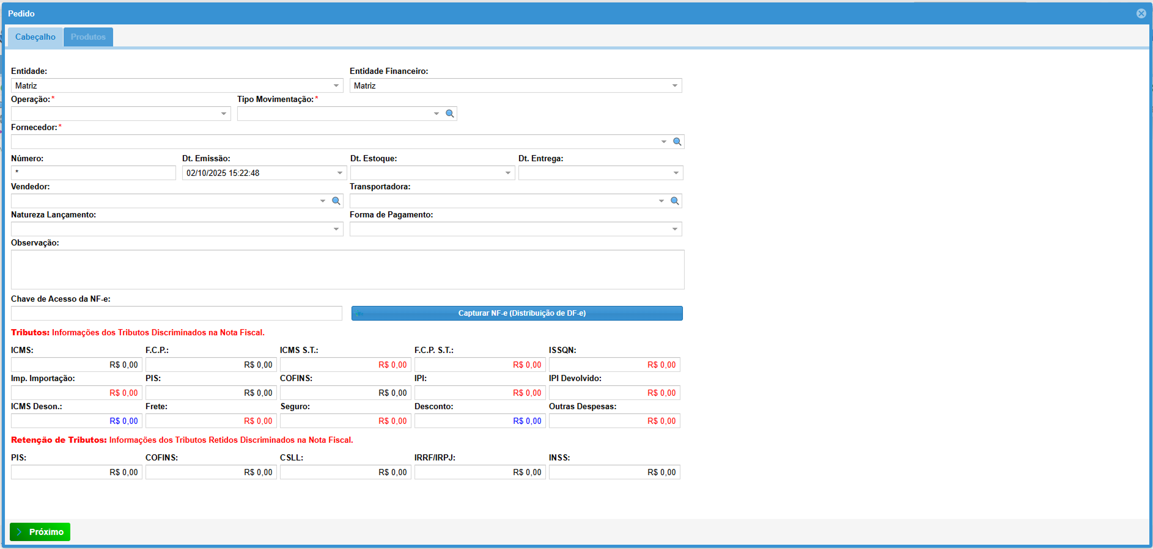Expand the Forma de Pagamento dropdown
The width and height of the screenshot is (1153, 549).
[x=675, y=229]
